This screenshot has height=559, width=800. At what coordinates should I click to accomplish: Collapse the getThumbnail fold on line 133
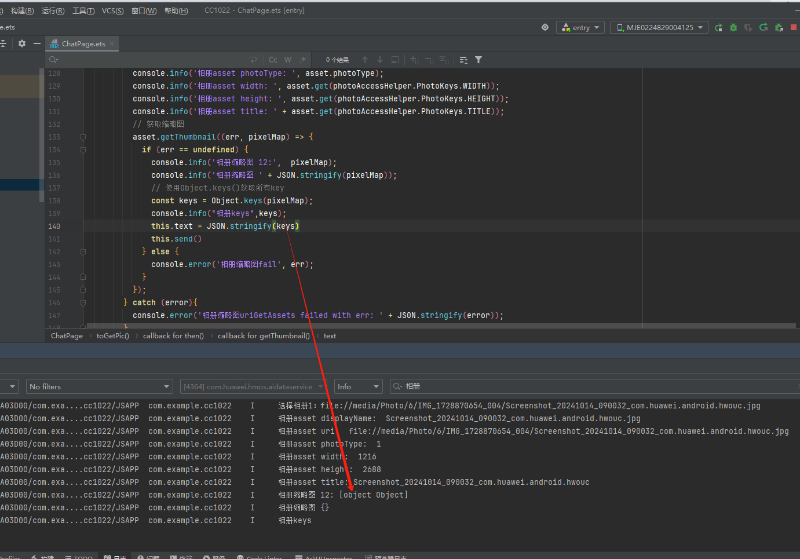pyautogui.click(x=83, y=137)
